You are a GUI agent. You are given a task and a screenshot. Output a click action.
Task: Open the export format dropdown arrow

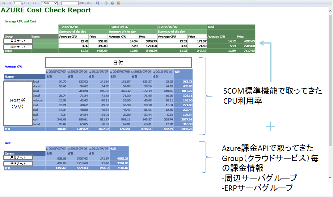click(x=101, y=3)
